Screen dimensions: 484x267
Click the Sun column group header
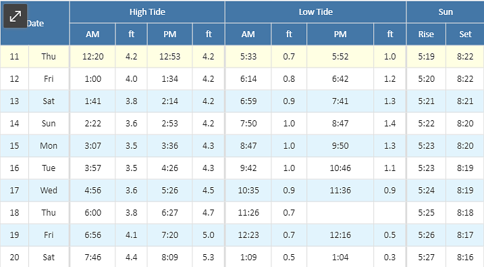pos(446,11)
